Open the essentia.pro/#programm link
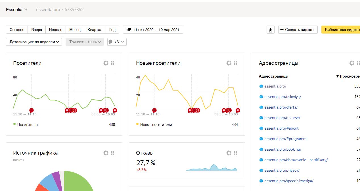The image size is (360, 191). 285,139
